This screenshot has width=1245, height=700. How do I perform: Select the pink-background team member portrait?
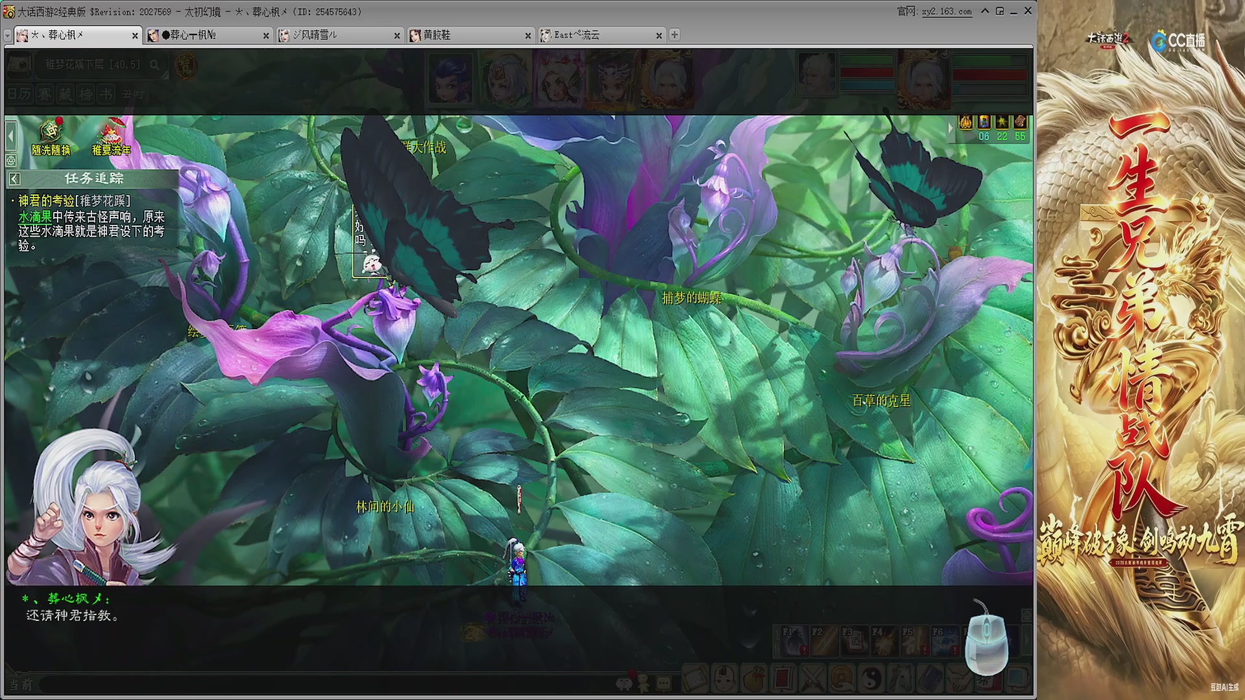point(558,79)
